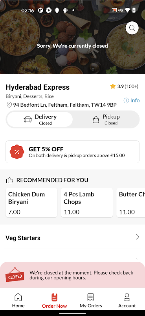Click the location pin icon
The image size is (145, 316).
9,105
